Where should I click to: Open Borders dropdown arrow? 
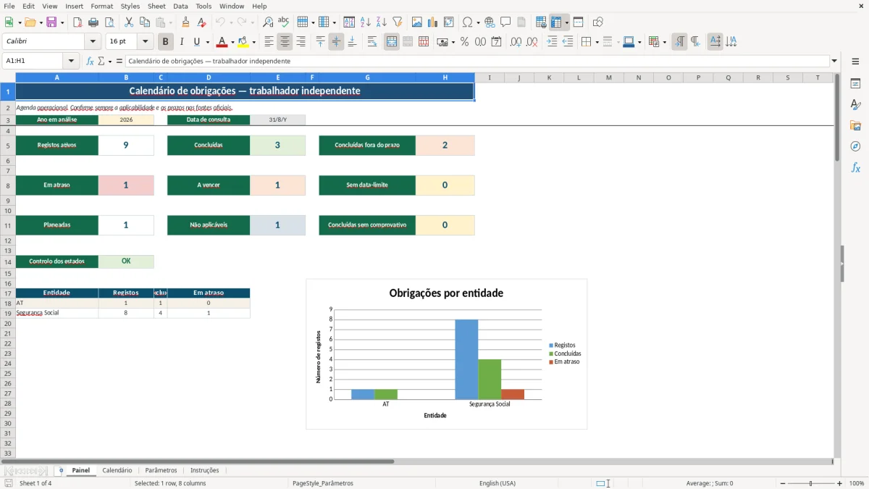click(x=597, y=42)
